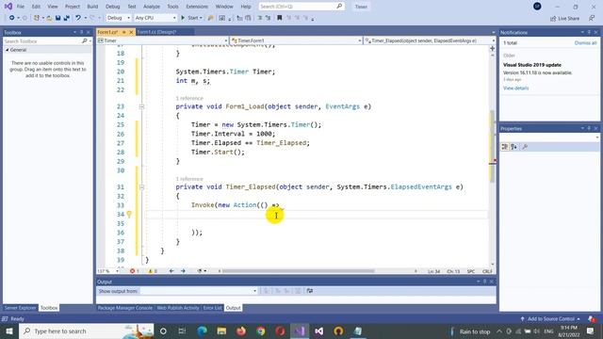Click the Windows taskbar search box
This screenshot has width=603, height=339.
[x=86, y=331]
